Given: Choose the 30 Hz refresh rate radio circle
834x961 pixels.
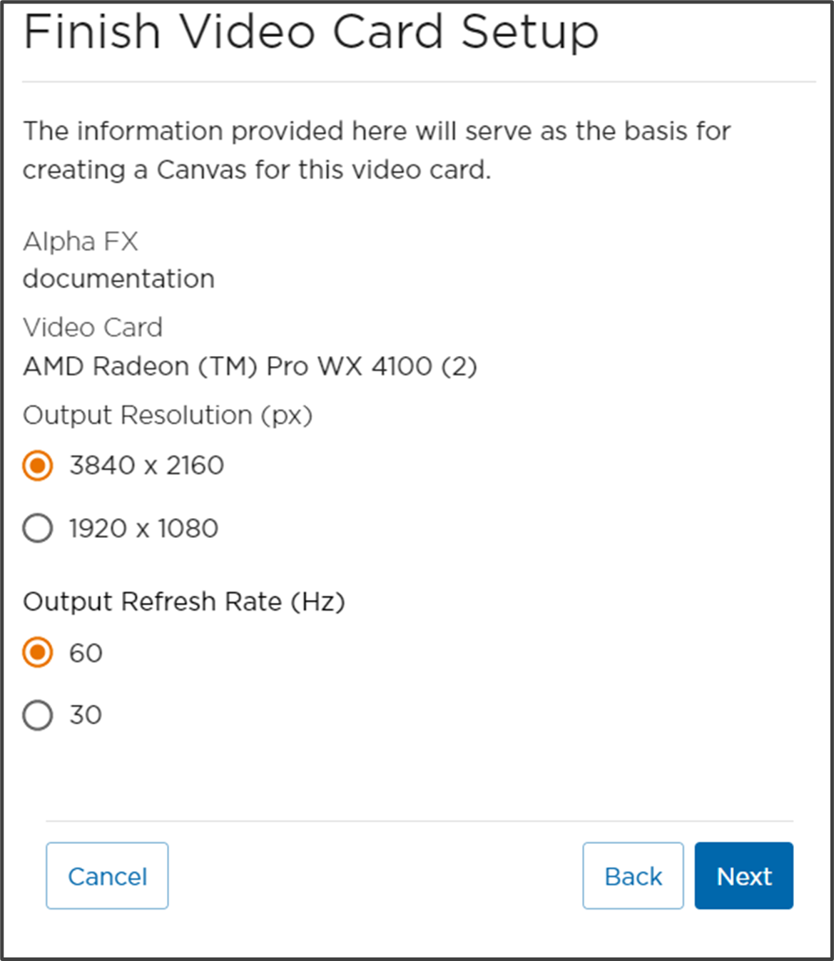Looking at the screenshot, I should point(38,715).
